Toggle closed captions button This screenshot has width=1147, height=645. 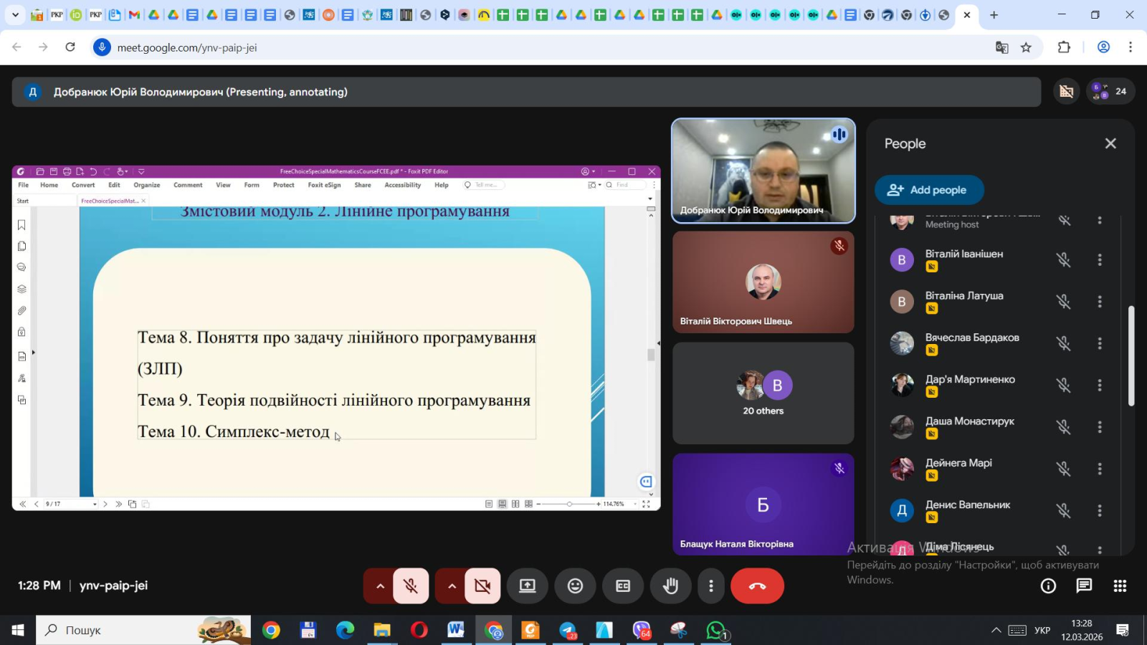point(623,586)
